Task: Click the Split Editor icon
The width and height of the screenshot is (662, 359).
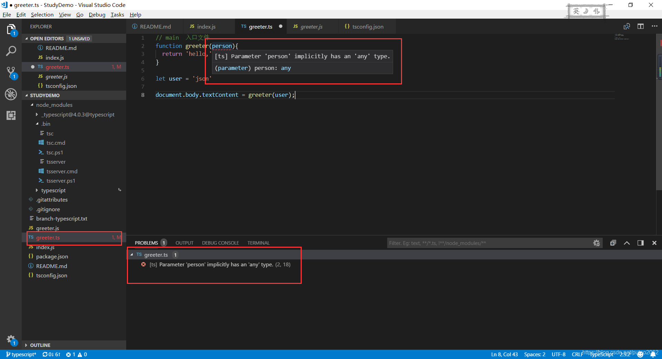Action: tap(641, 27)
